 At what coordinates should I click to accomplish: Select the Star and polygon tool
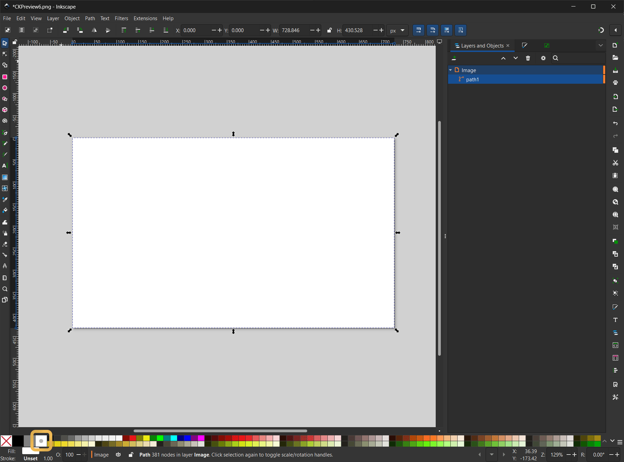pyautogui.click(x=5, y=99)
